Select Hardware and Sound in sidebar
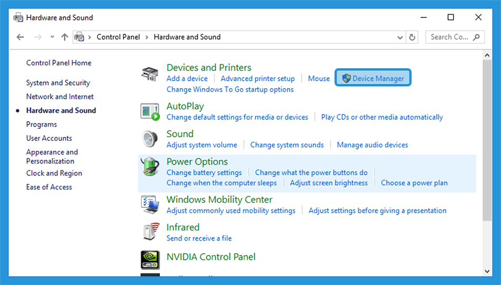The image size is (501, 285). 61,110
